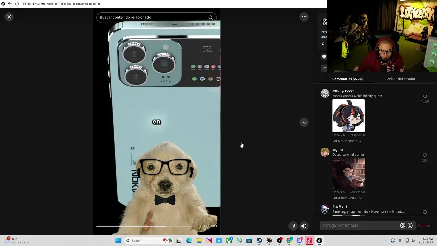Screen dimensions: 437x246
Task: Click the taskbar Search box
Action: [149, 241]
